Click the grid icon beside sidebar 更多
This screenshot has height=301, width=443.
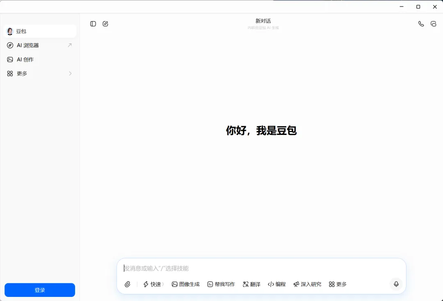tap(10, 73)
